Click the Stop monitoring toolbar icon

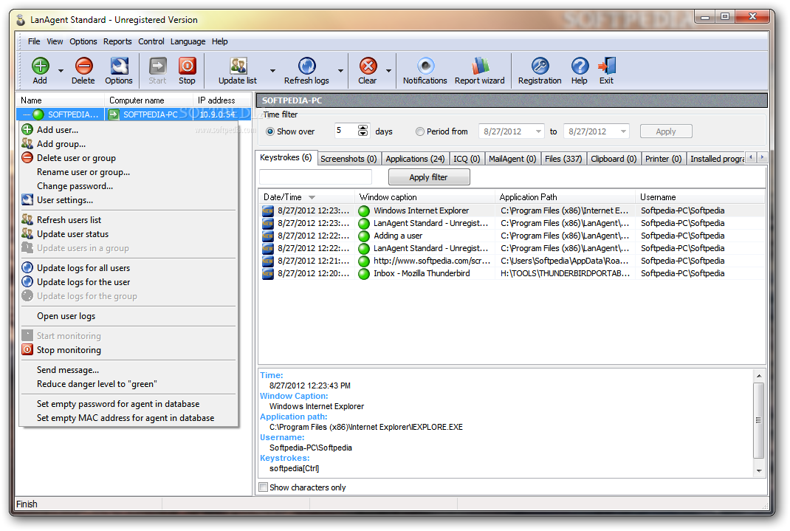click(x=188, y=66)
